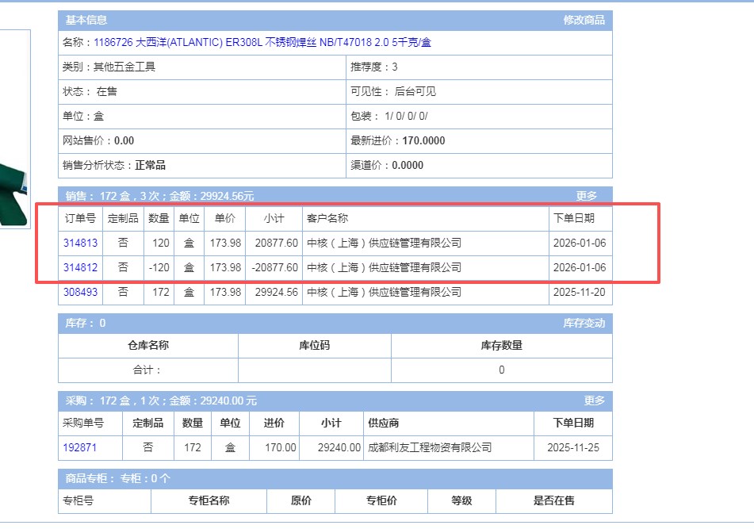754x529 pixels.
Task: Open the 库存变动 link
Action: click(x=584, y=323)
